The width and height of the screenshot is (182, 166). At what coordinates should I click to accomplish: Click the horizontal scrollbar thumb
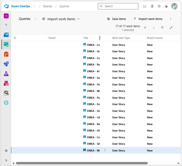click(82, 163)
